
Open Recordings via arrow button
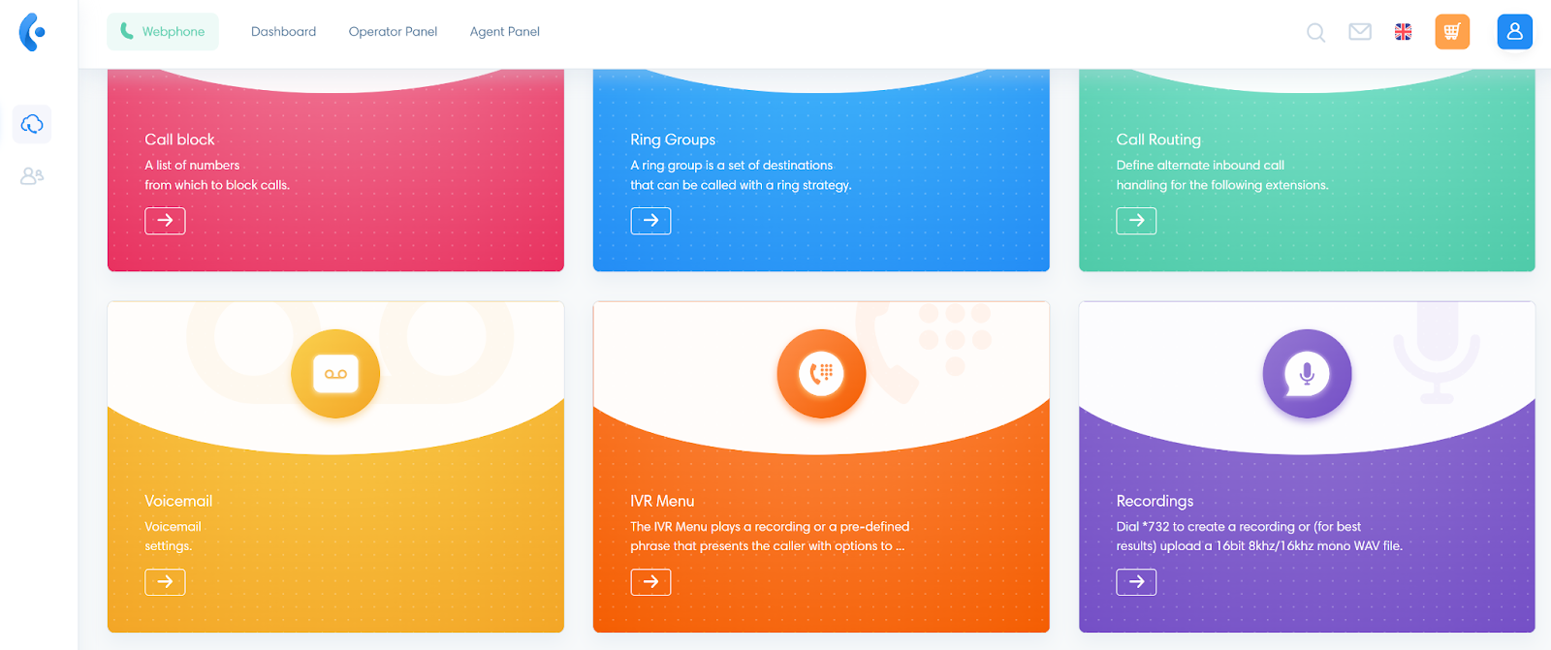(x=1136, y=582)
